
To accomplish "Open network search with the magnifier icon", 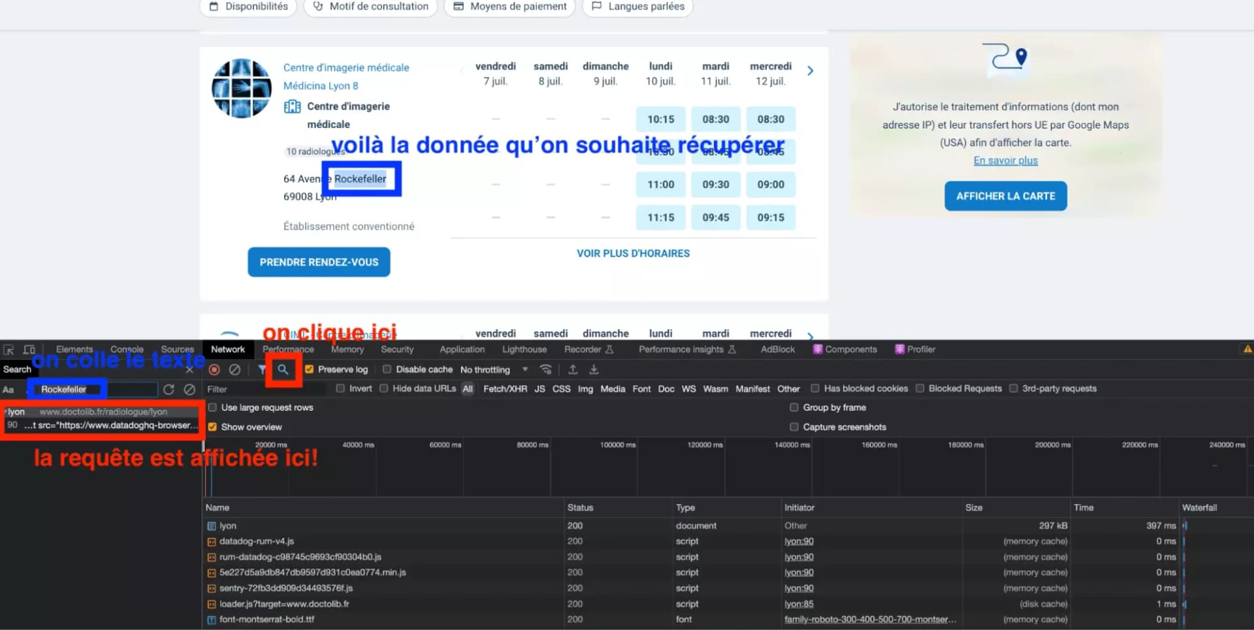I will coord(282,370).
